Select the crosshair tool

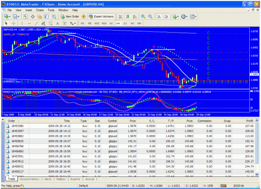(13, 23)
